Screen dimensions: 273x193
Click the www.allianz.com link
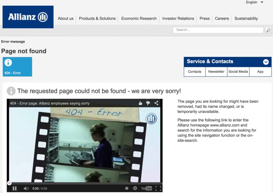[x=225, y=125]
